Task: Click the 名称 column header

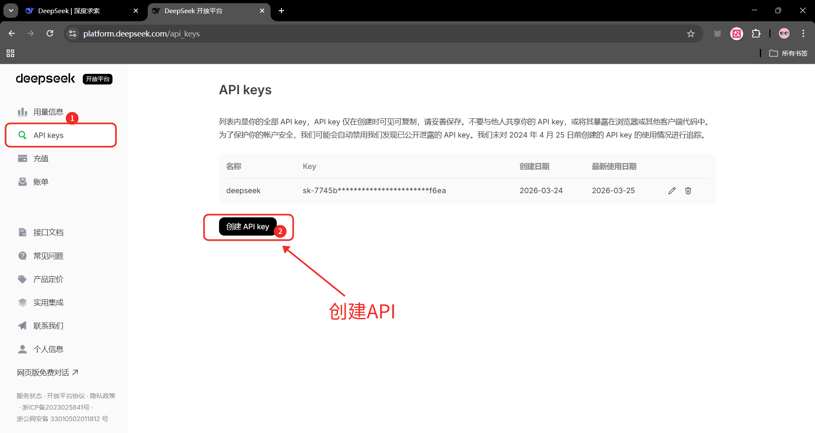Action: [233, 166]
